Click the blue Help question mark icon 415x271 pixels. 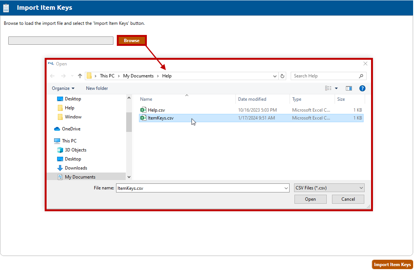pyautogui.click(x=362, y=88)
